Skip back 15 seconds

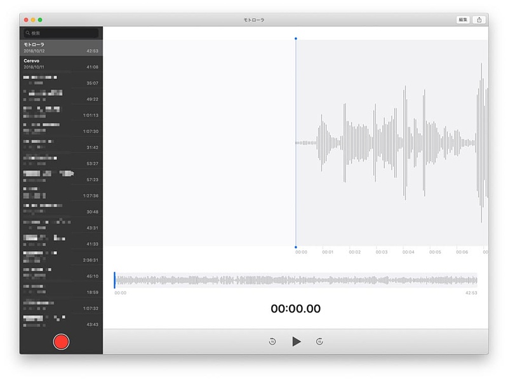272,341
